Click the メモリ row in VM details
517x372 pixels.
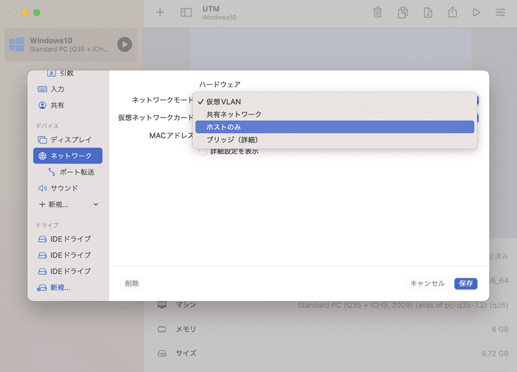(333, 329)
